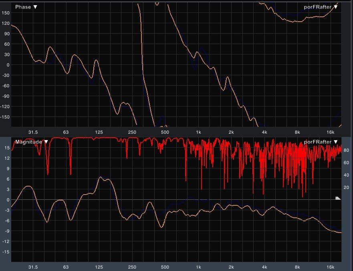The width and height of the screenshot is (353, 271).
Task: Click the 80 label on coherence scale
Action: 347,151
